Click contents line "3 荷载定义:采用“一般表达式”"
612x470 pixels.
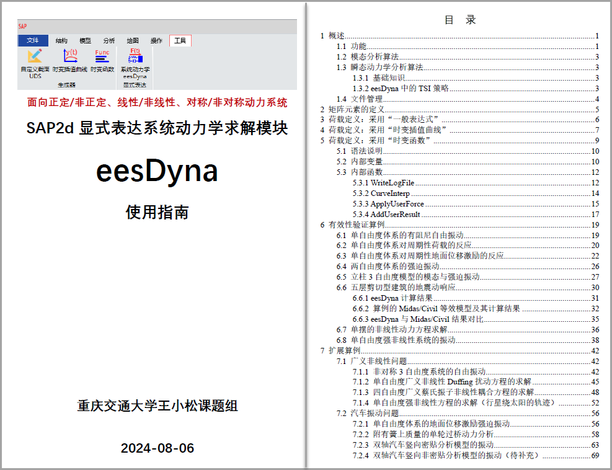coord(460,120)
